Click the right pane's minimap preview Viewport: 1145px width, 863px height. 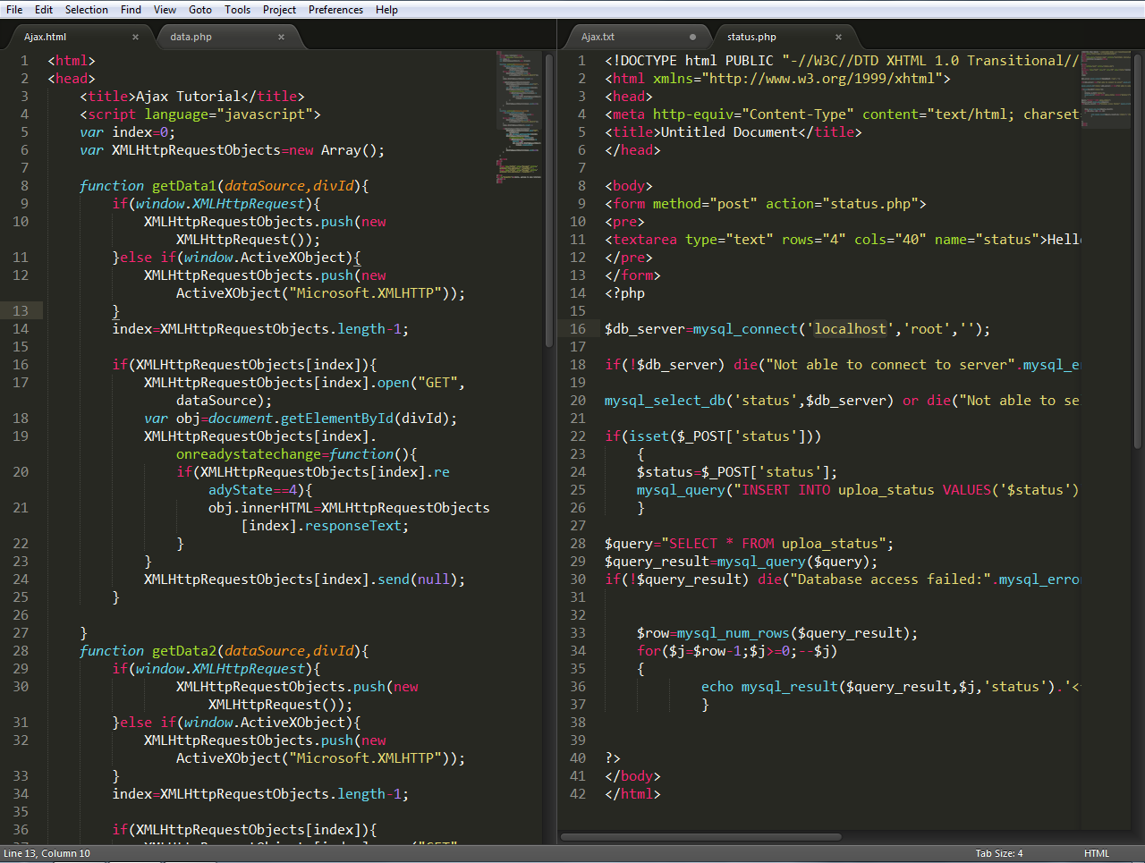[1107, 89]
